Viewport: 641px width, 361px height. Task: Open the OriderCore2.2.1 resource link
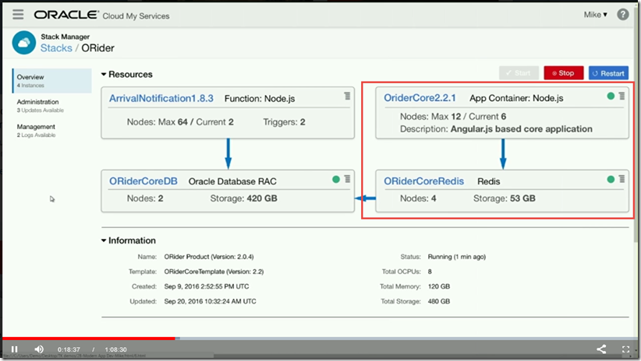coord(420,98)
